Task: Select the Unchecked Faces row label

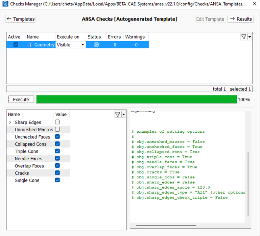Action: click(33, 137)
